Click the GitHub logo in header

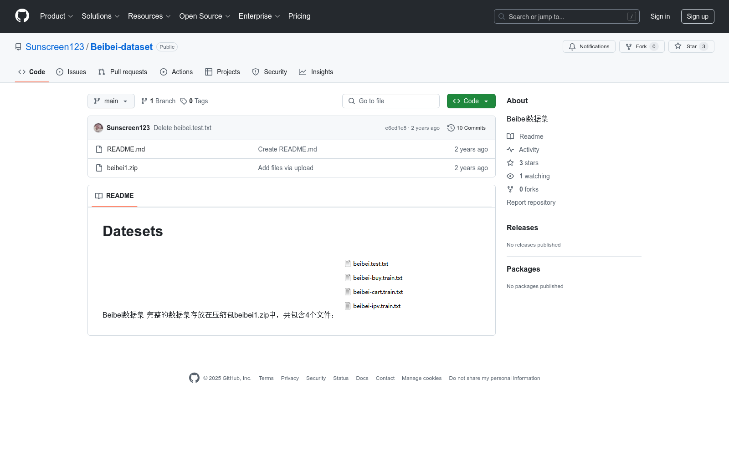pos(22,16)
